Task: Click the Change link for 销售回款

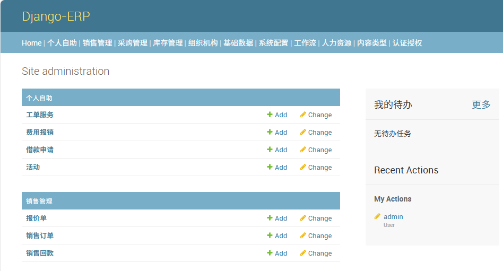Action: [x=319, y=253]
